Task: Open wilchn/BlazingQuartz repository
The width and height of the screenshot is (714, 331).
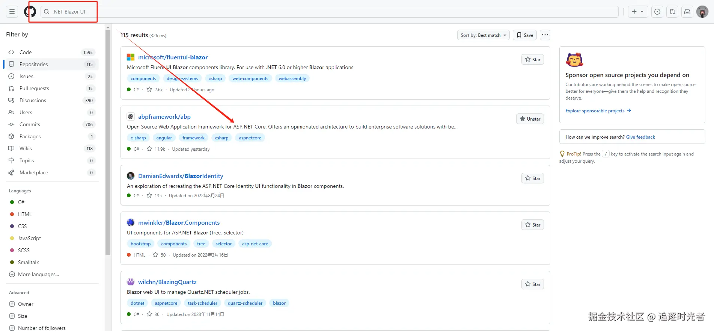Action: pyautogui.click(x=167, y=282)
